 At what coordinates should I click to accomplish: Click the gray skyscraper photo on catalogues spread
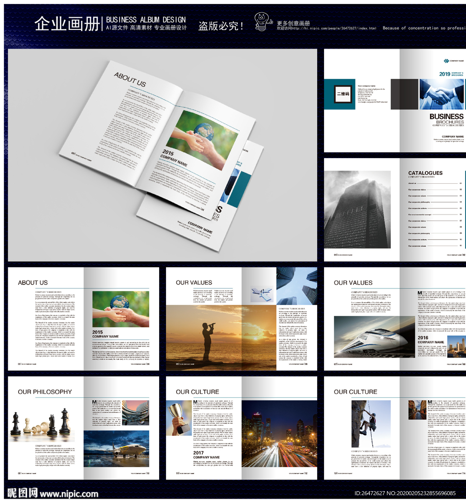[x=357, y=209]
